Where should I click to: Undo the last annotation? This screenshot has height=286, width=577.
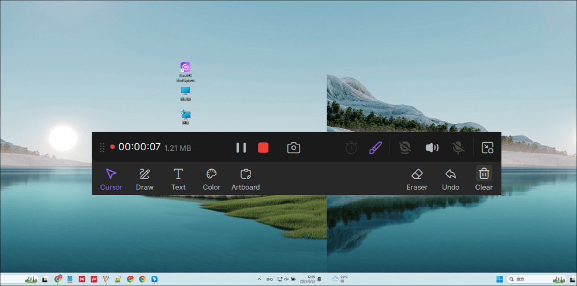pos(451,180)
